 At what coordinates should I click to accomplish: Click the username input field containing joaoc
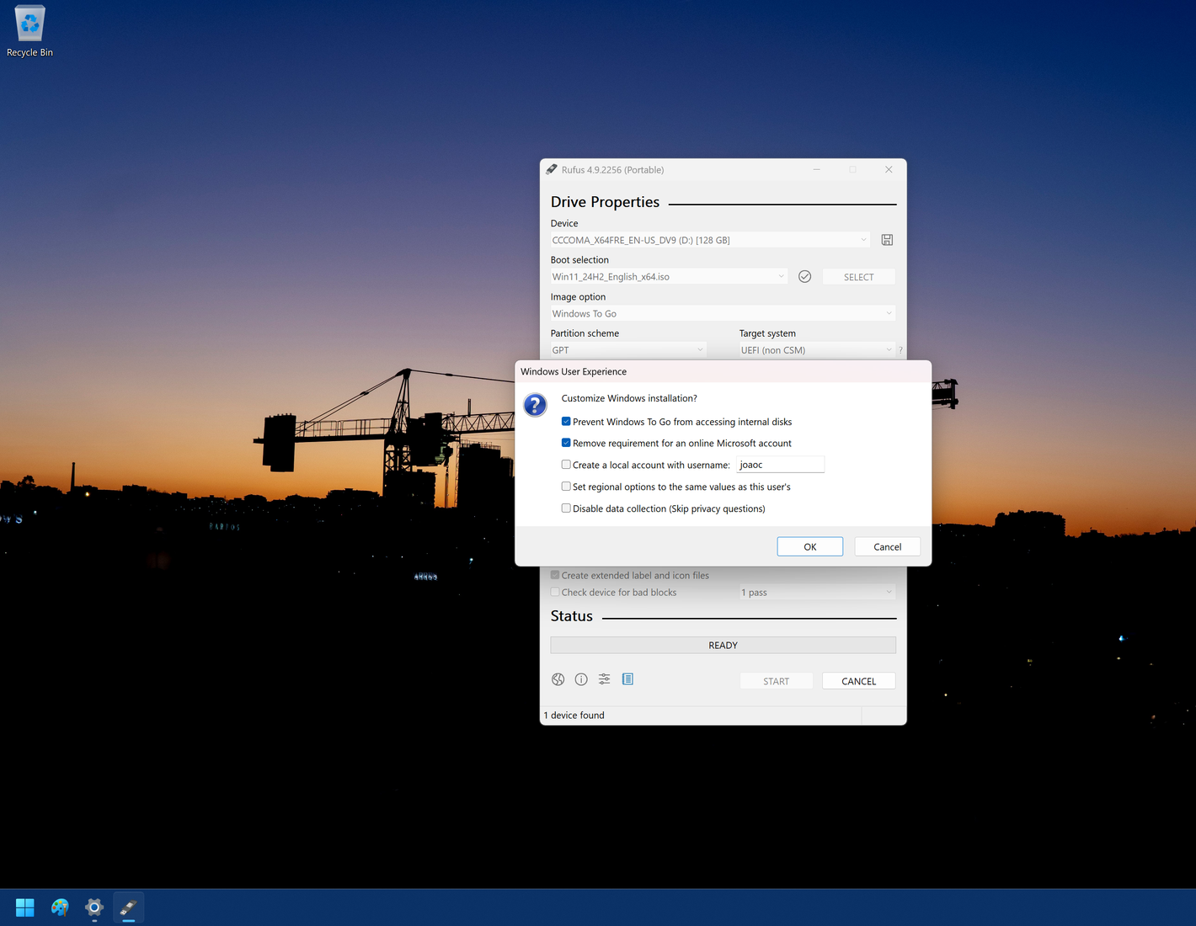pyautogui.click(x=780, y=464)
